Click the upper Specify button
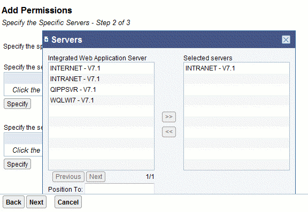The height and width of the screenshot is (212, 308). click(x=17, y=104)
